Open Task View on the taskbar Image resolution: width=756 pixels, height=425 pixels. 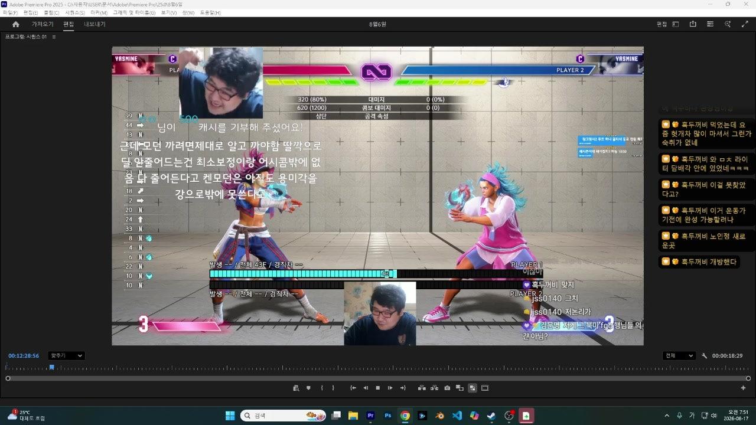click(336, 416)
